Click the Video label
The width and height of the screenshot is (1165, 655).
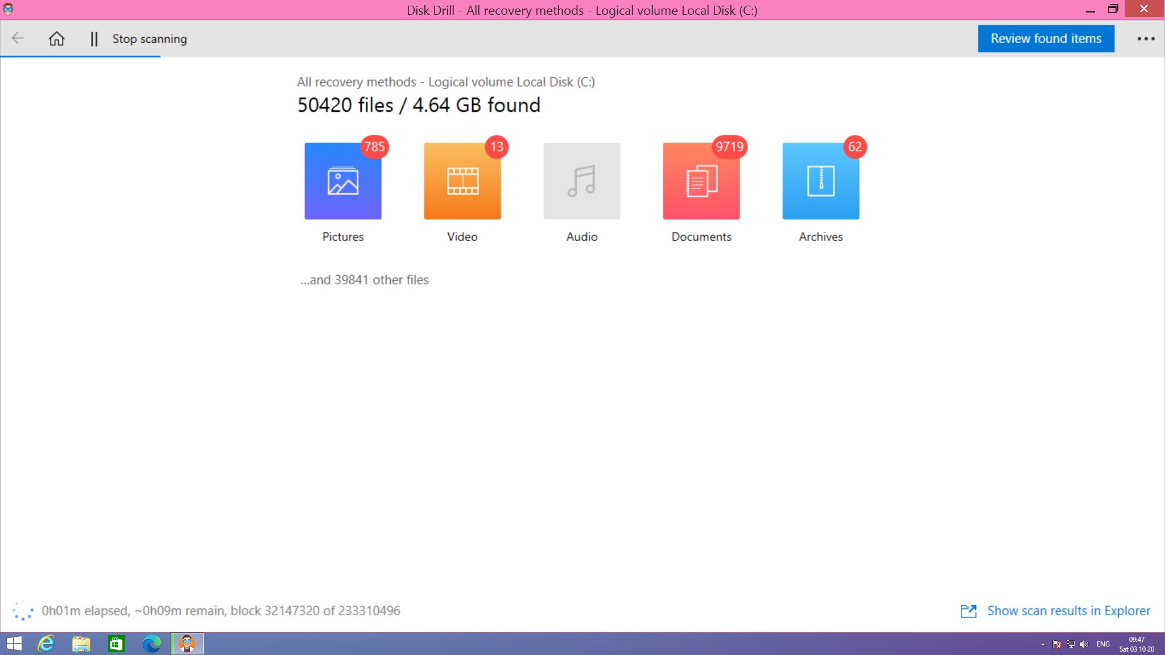click(462, 237)
